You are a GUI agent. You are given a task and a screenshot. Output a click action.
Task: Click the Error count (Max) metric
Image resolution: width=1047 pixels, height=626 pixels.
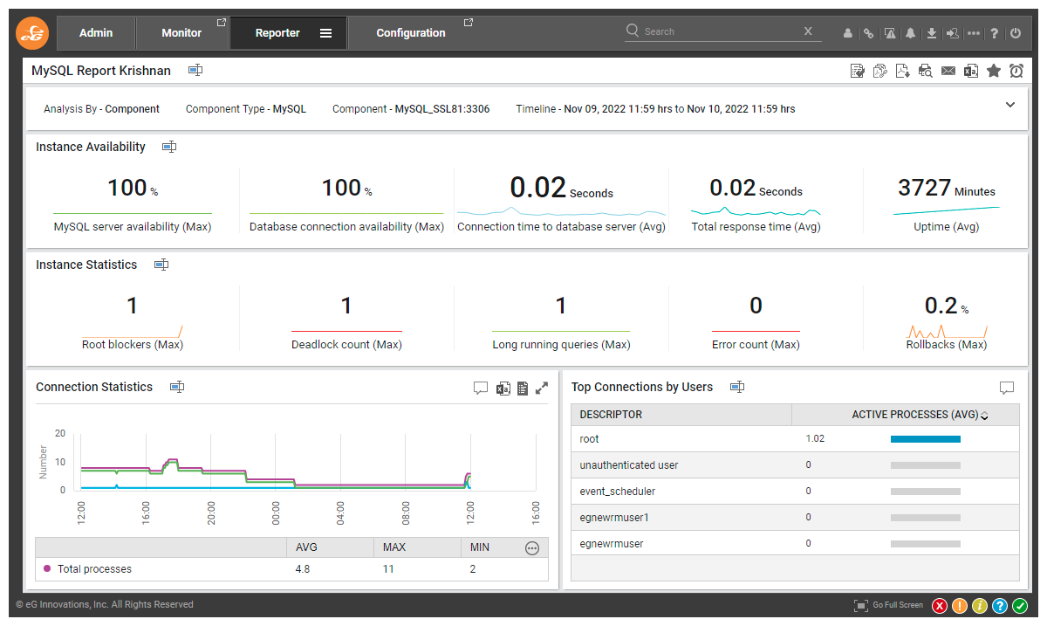756,322
